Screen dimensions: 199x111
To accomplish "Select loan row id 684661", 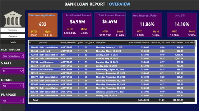I will pyautogui.click(x=112, y=51).
